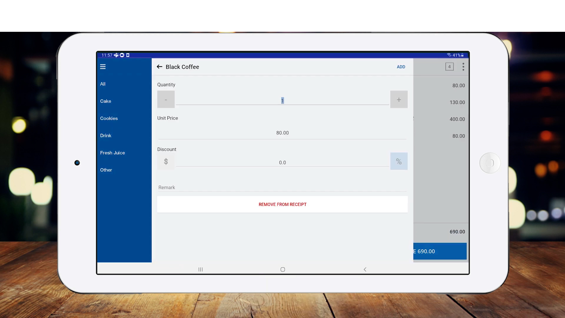Increase quantity with the plus button
565x318 pixels.
pos(399,100)
